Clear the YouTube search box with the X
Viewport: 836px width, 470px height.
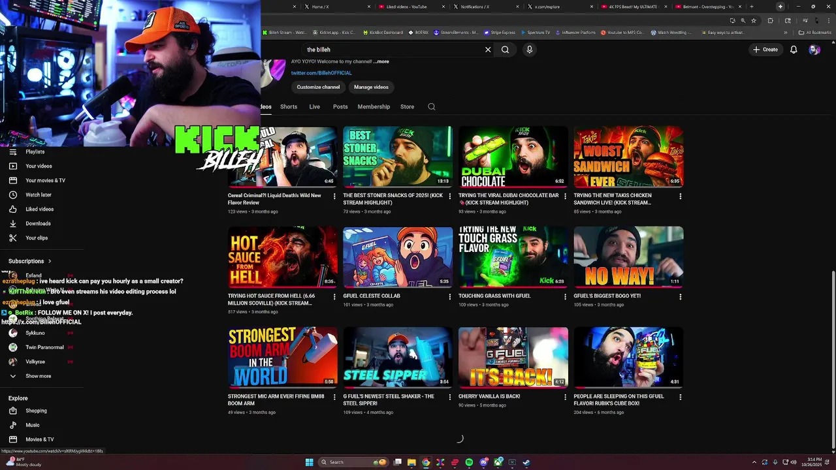(488, 50)
